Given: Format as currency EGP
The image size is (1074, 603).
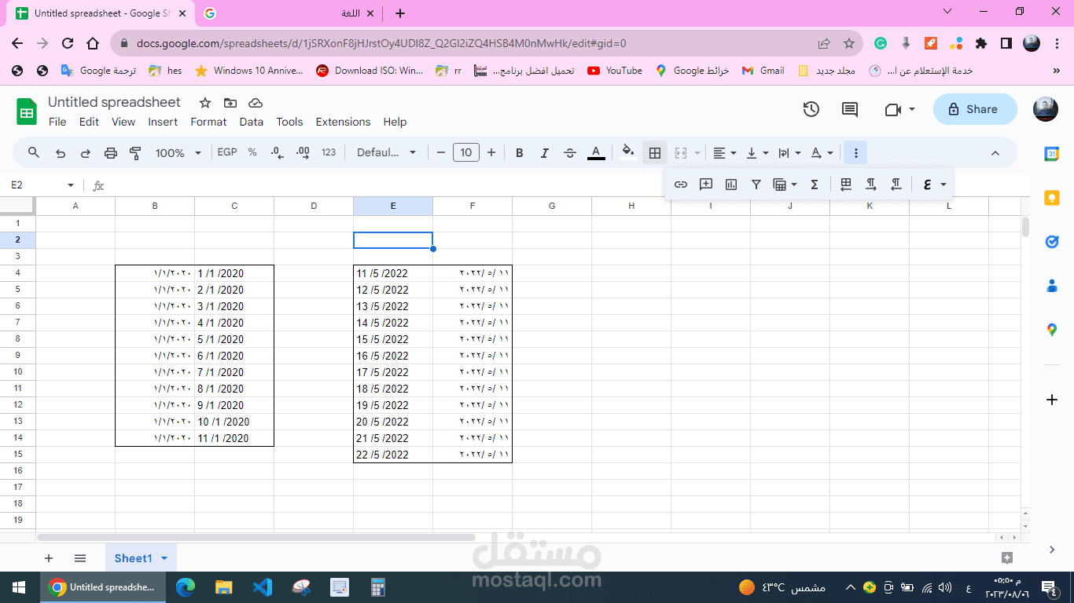Looking at the screenshot, I should [227, 152].
